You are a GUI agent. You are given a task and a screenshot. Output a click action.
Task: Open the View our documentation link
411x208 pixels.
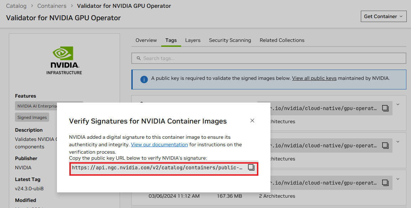pos(159,144)
